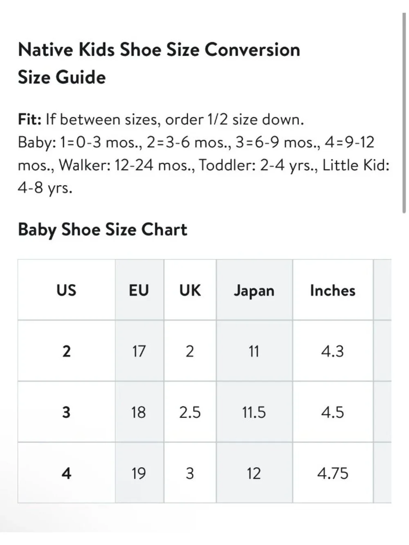409x545 pixels.
Task: Click the vertical scrollbar on the right edge
Action: pos(404,113)
